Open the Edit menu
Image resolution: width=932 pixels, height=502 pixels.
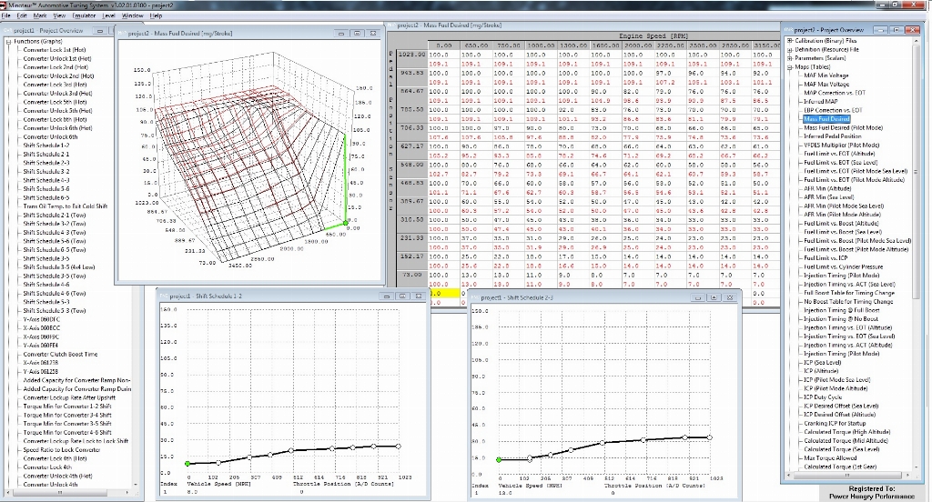(22, 15)
